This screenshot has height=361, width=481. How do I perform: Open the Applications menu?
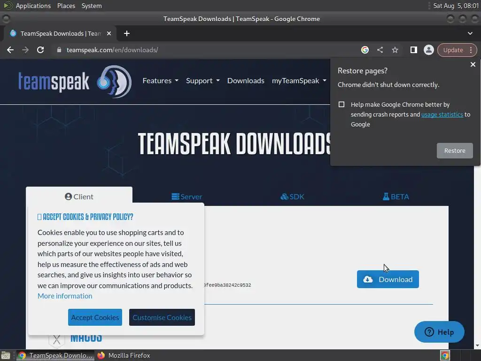click(33, 6)
